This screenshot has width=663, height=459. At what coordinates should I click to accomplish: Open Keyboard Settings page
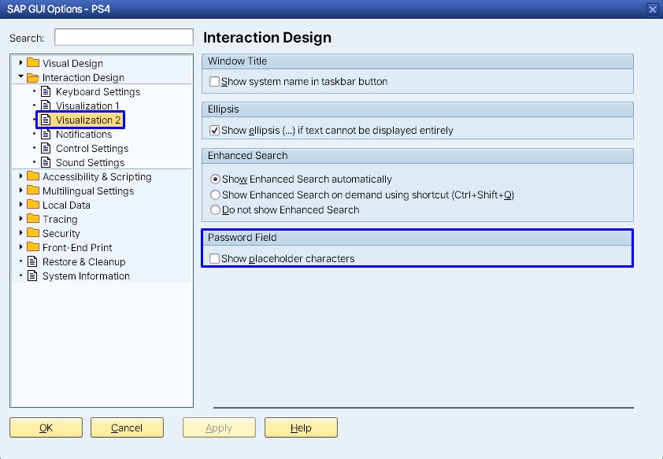coord(98,91)
